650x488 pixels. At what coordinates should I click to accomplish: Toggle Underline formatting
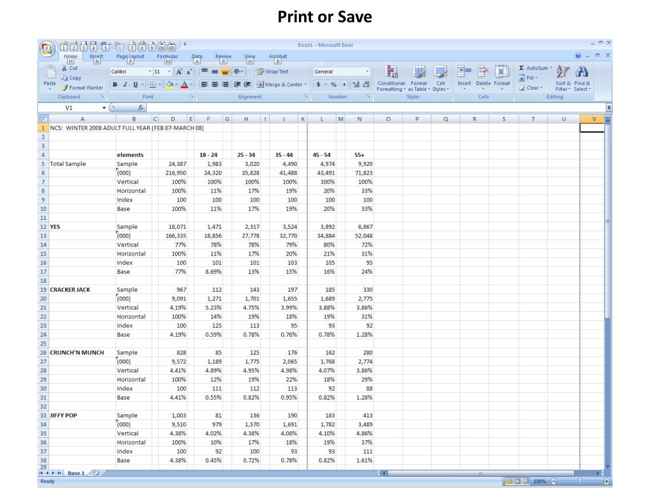135,85
